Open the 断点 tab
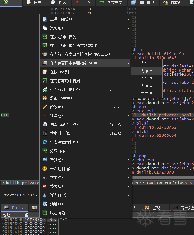The height and width of the screenshot is (235, 194). 84,3
